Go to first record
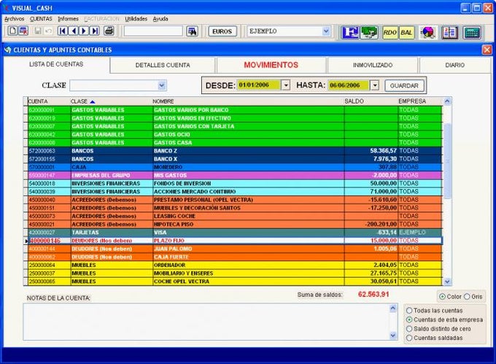496x364 pixels. click(62, 31)
